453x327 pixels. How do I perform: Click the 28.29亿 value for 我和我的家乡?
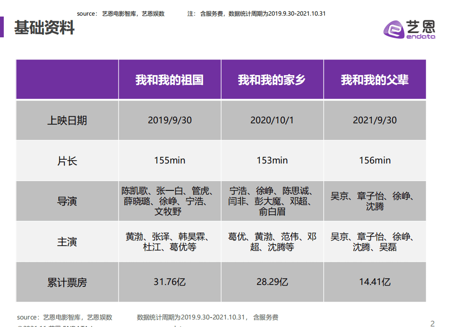coord(272,282)
